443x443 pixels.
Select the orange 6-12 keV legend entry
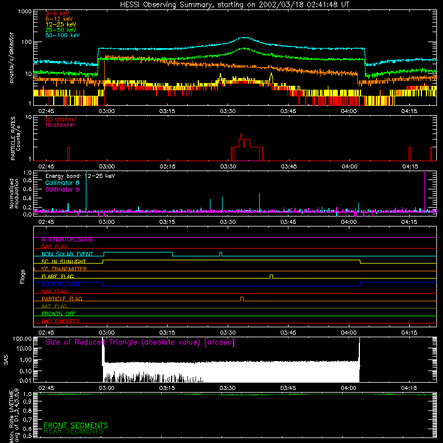click(x=59, y=19)
